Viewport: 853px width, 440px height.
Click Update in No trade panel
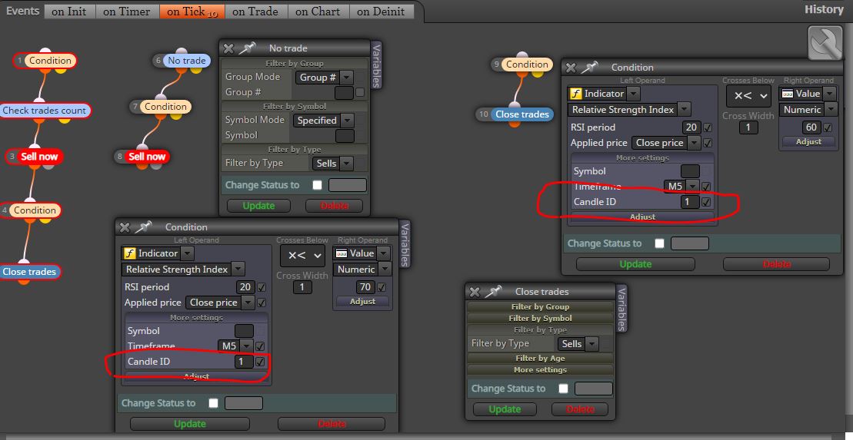pos(258,206)
